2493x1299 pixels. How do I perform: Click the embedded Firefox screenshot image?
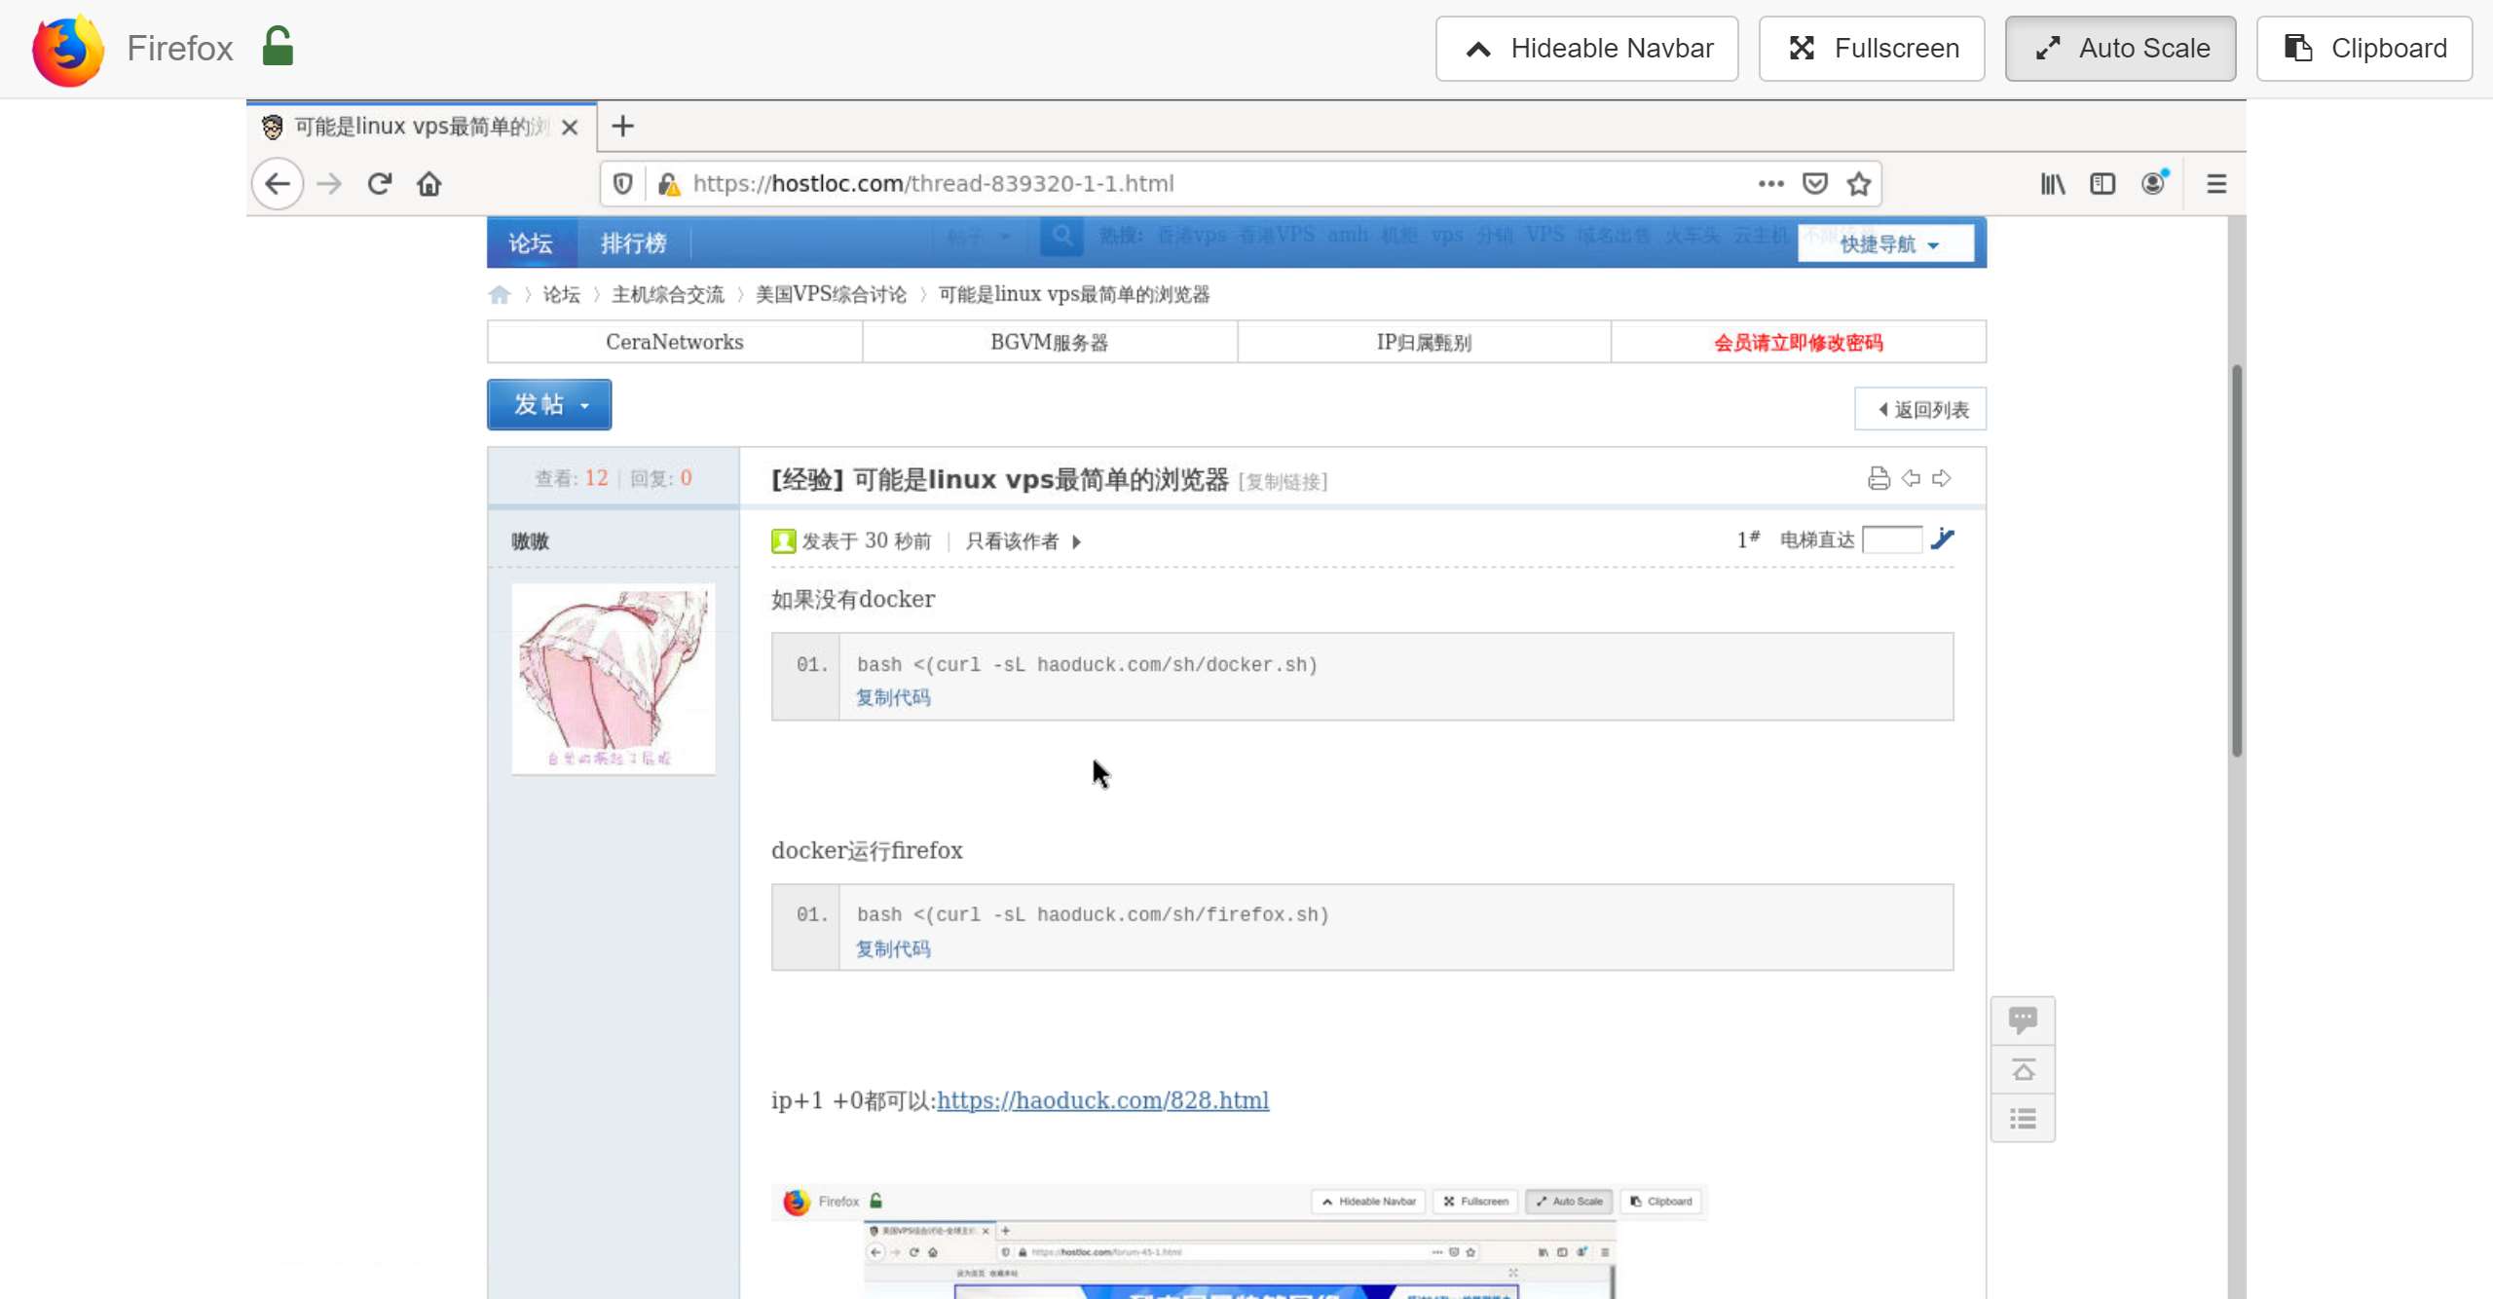(x=1239, y=1242)
